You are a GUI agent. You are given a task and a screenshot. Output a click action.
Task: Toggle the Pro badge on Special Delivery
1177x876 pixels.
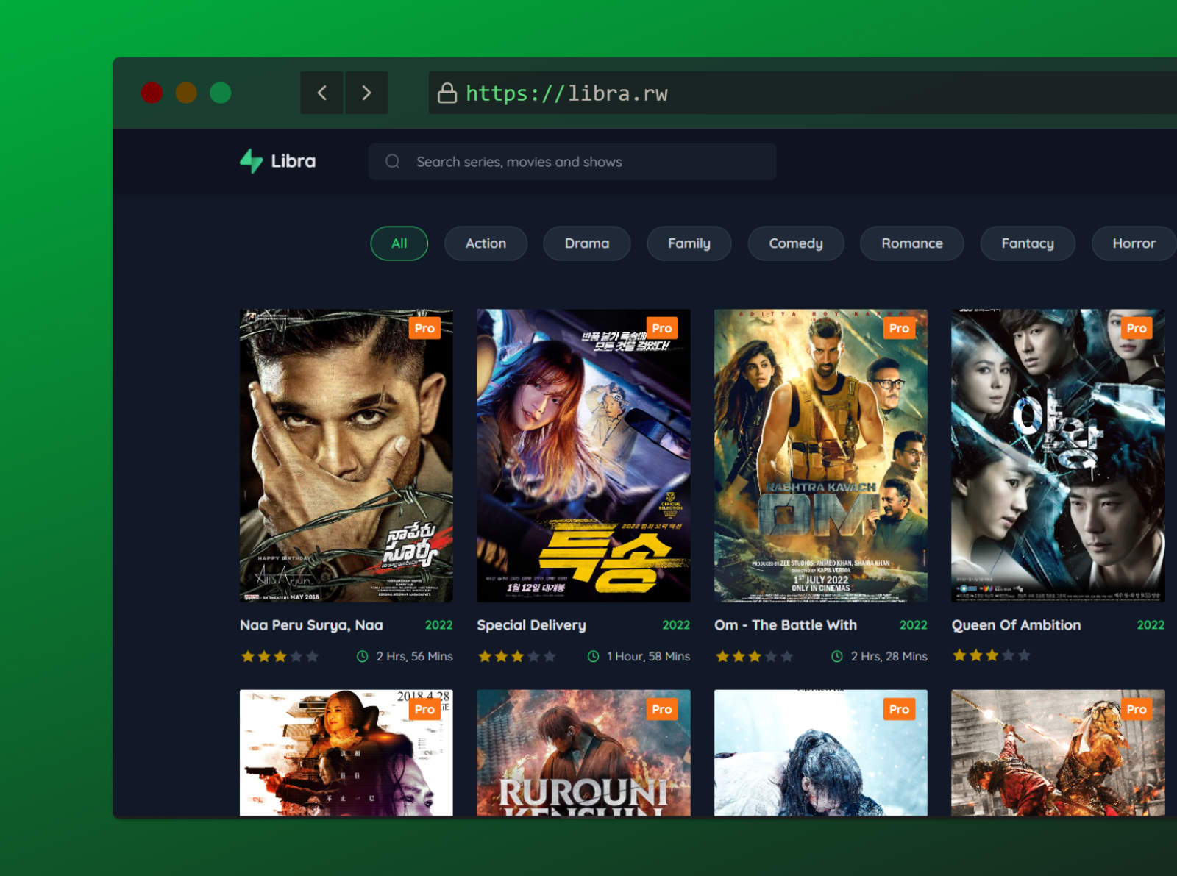point(661,328)
